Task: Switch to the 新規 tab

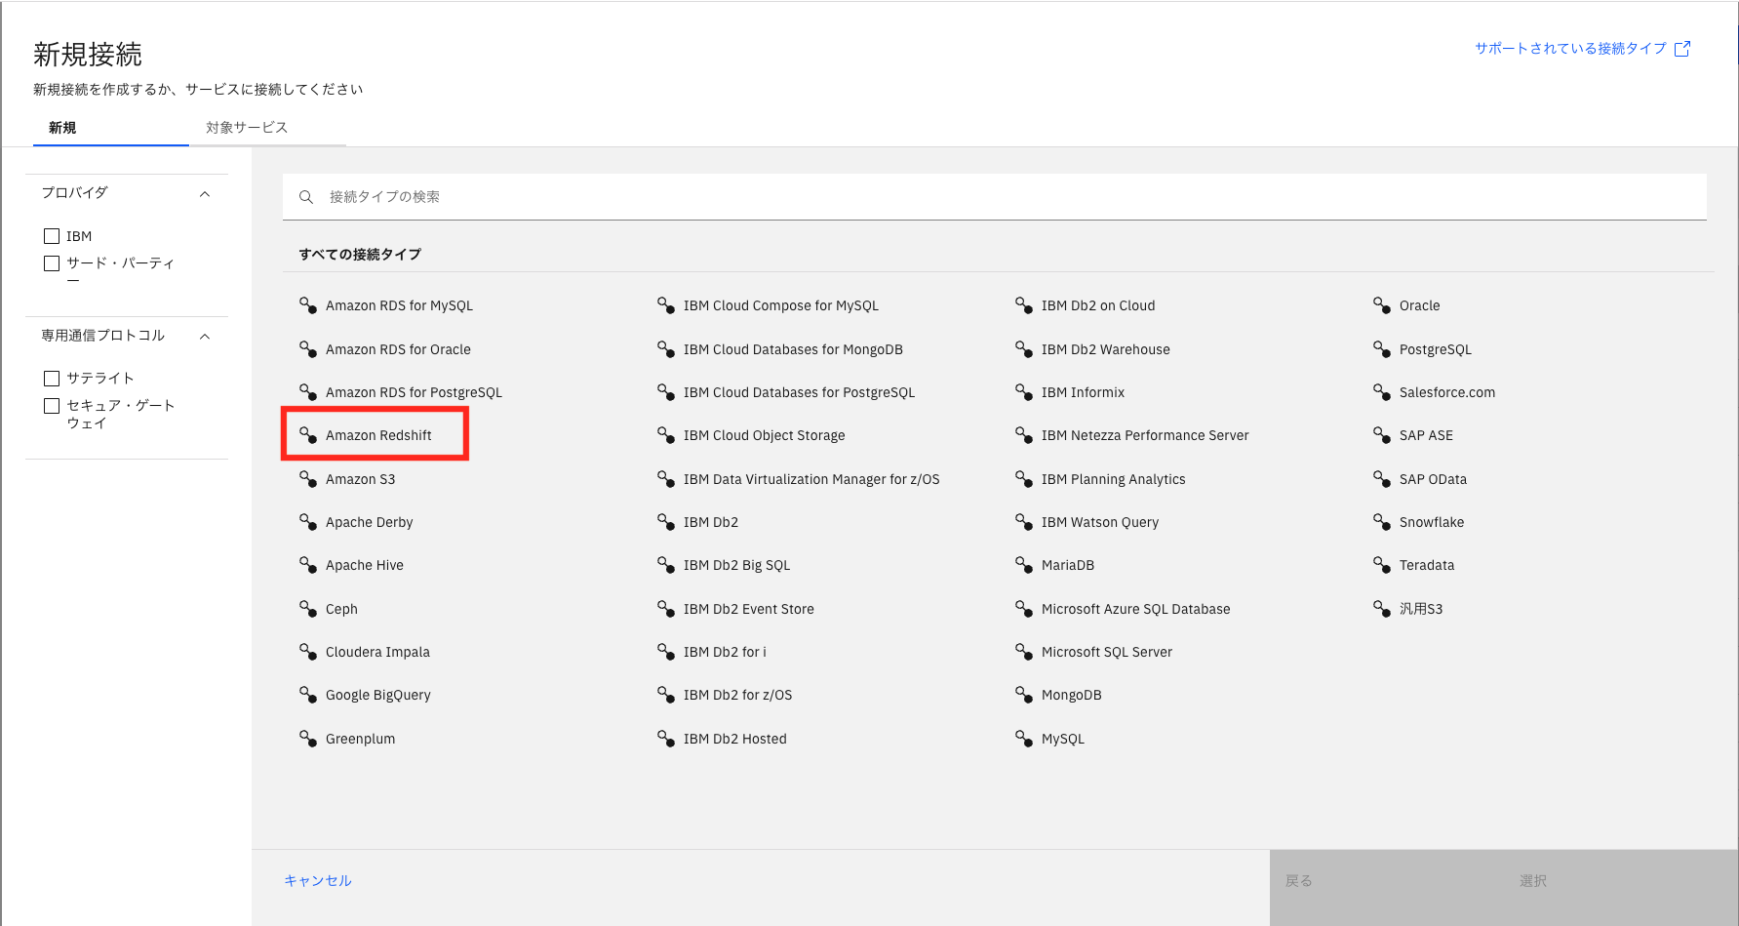Action: click(x=111, y=128)
